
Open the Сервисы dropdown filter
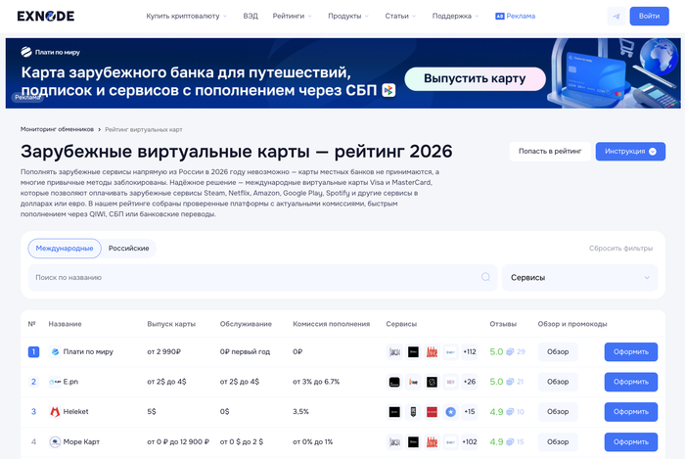[x=579, y=277]
